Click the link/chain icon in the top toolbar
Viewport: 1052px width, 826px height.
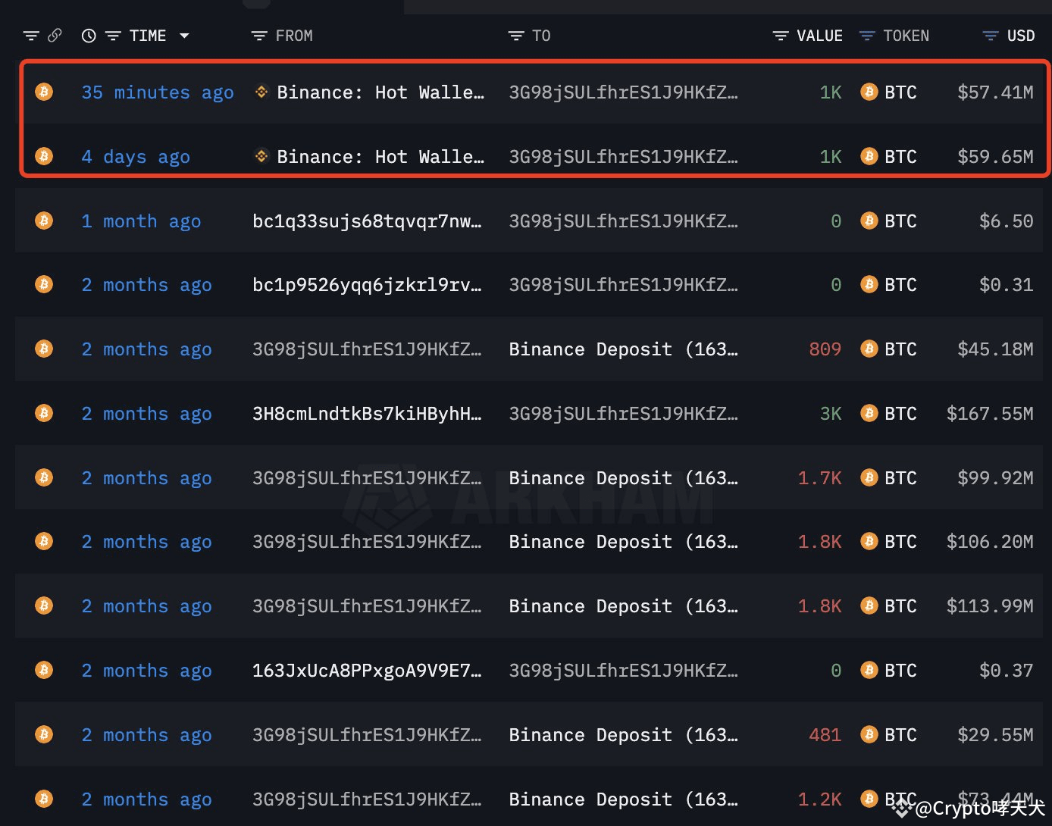tap(55, 35)
